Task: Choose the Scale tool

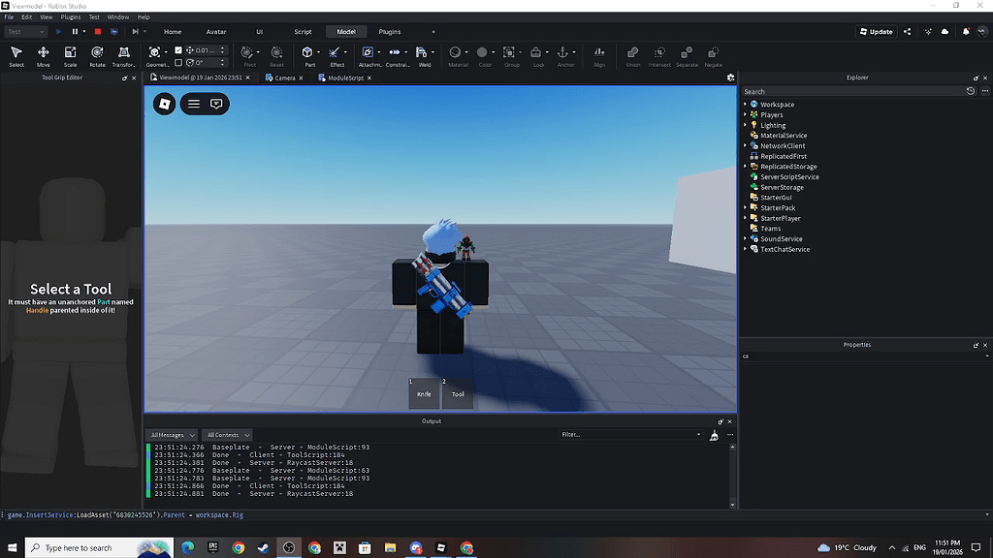Action: pyautogui.click(x=70, y=56)
